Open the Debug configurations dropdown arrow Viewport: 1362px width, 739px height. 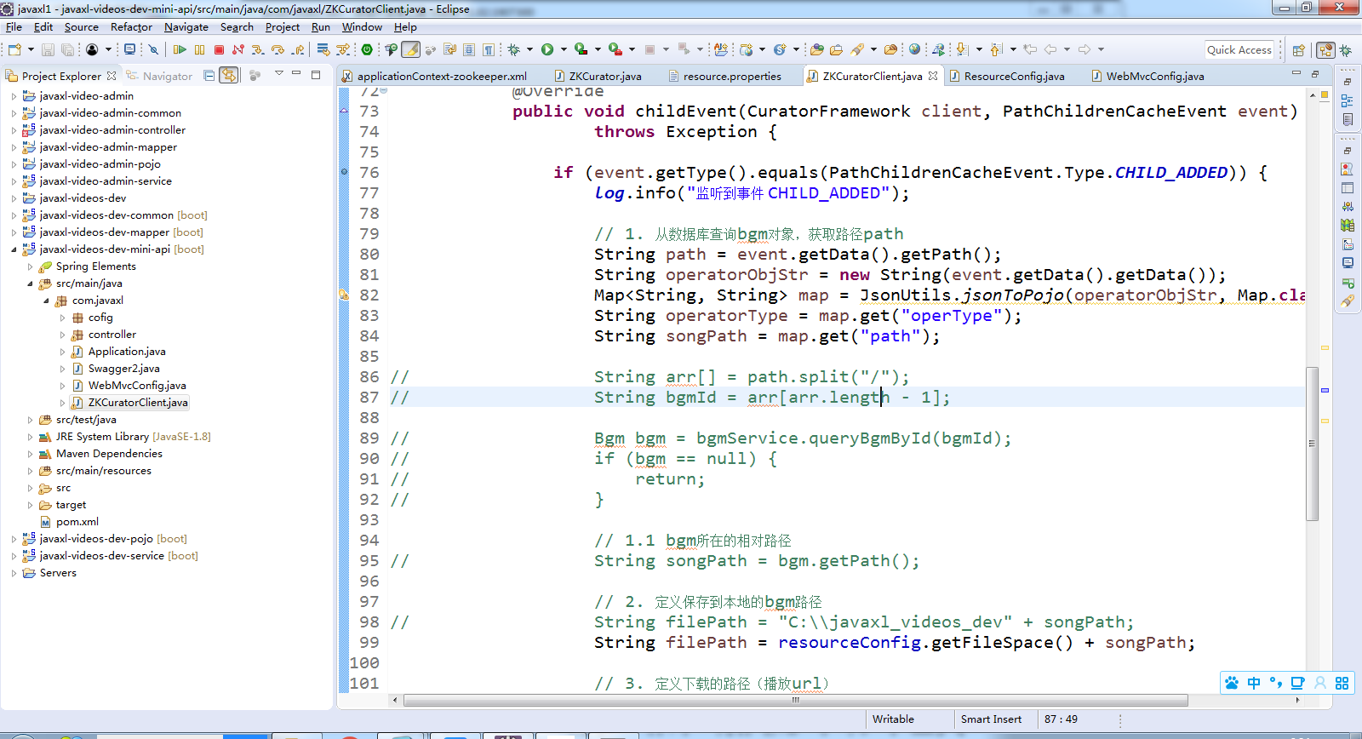tap(529, 49)
